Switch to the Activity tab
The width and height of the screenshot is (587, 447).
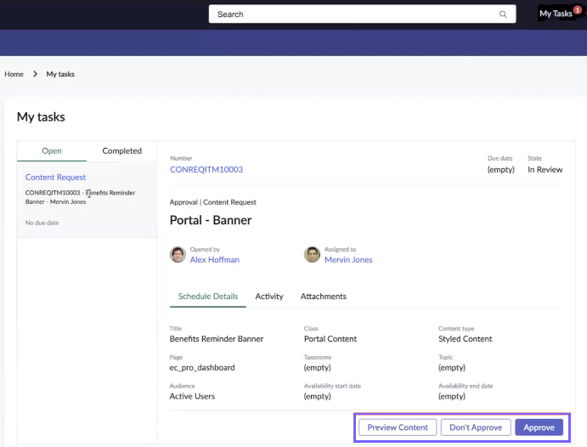(269, 296)
